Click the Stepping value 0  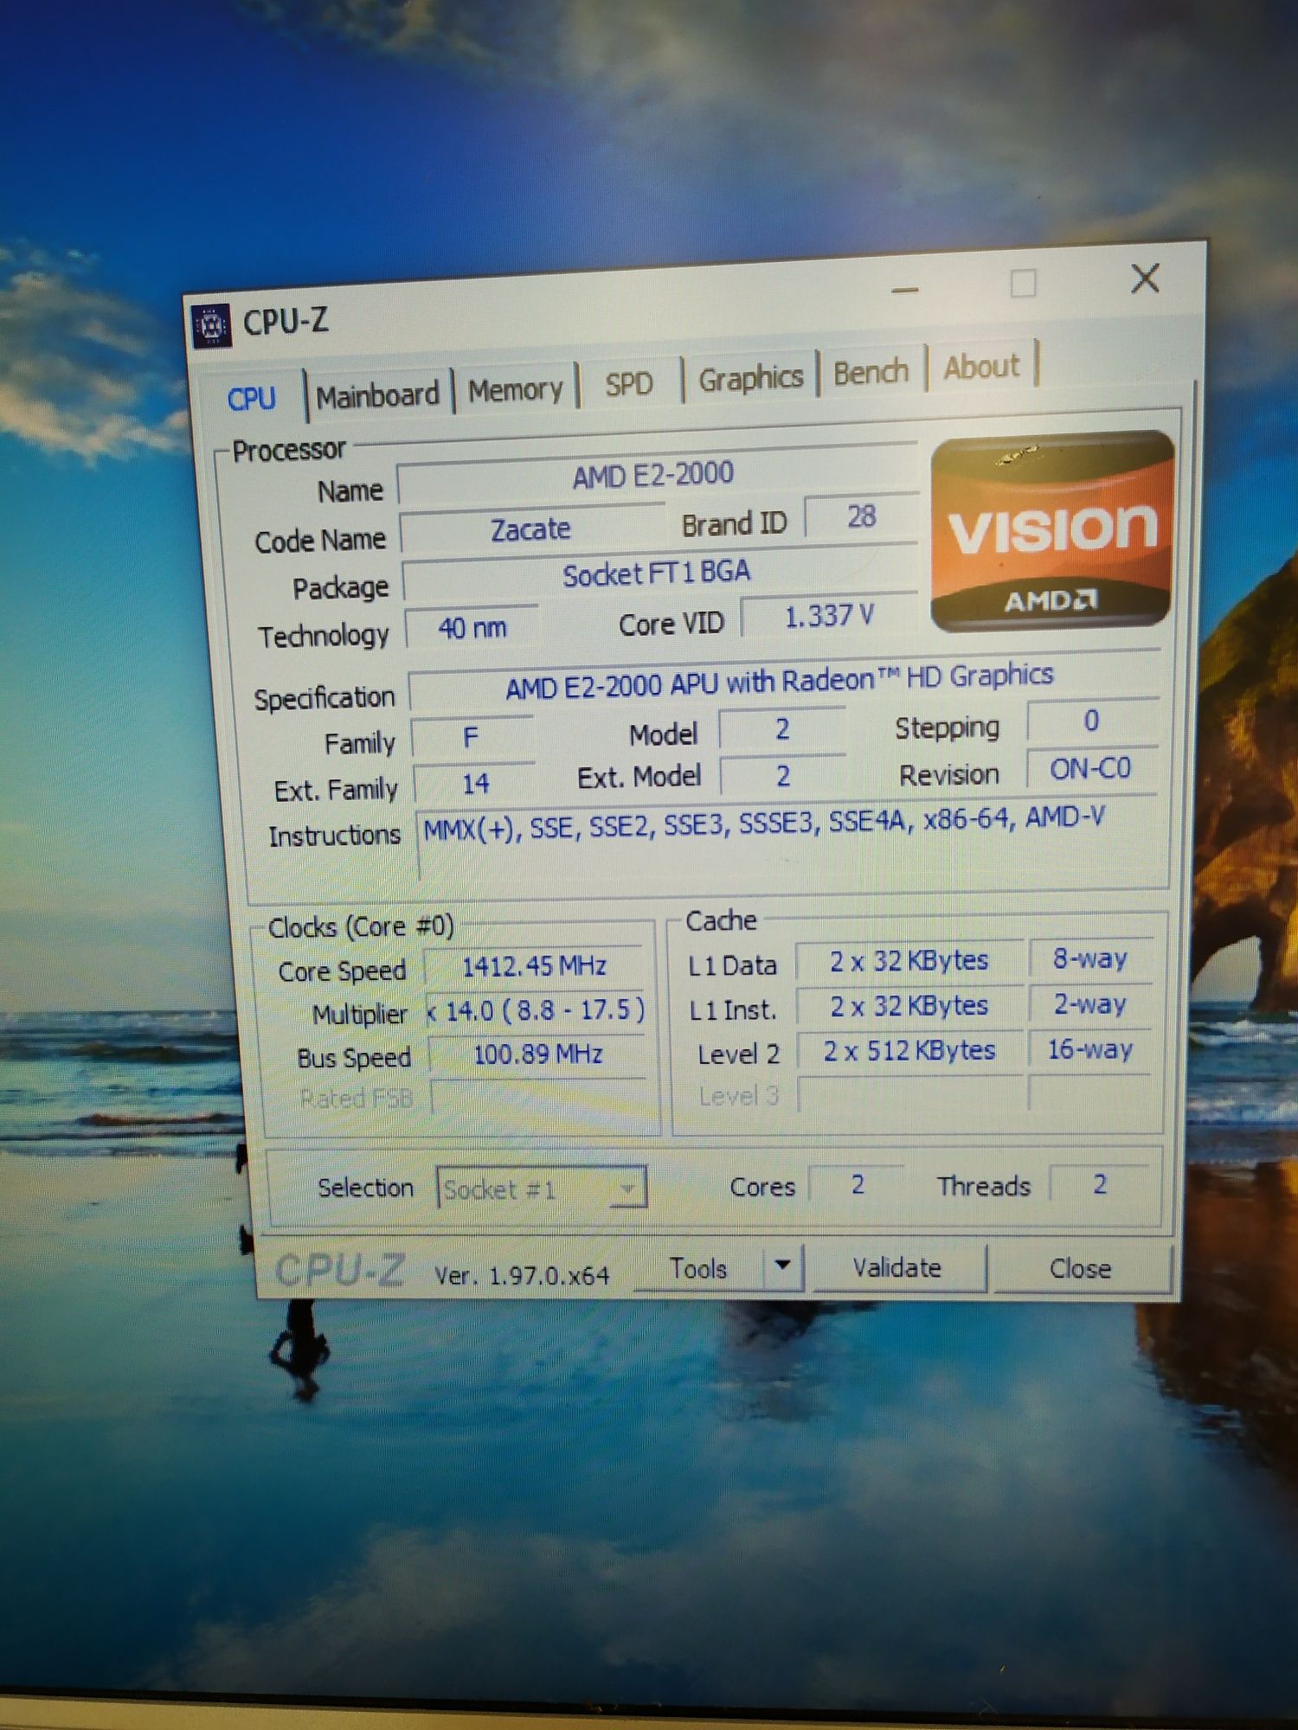click(1091, 721)
